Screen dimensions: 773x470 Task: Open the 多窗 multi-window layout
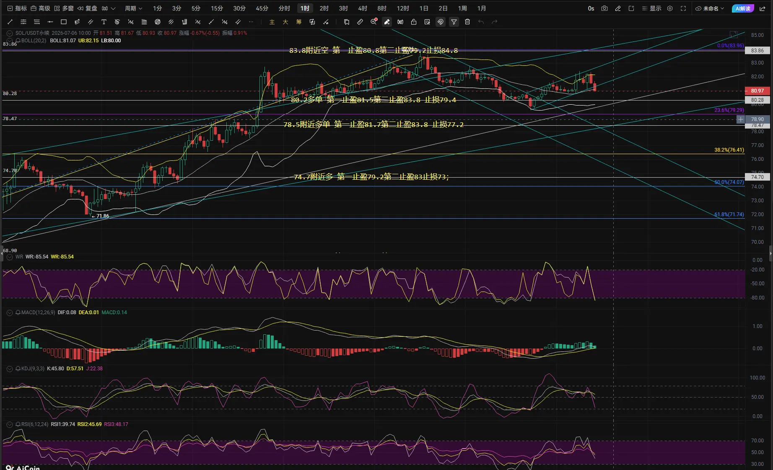pyautogui.click(x=64, y=8)
